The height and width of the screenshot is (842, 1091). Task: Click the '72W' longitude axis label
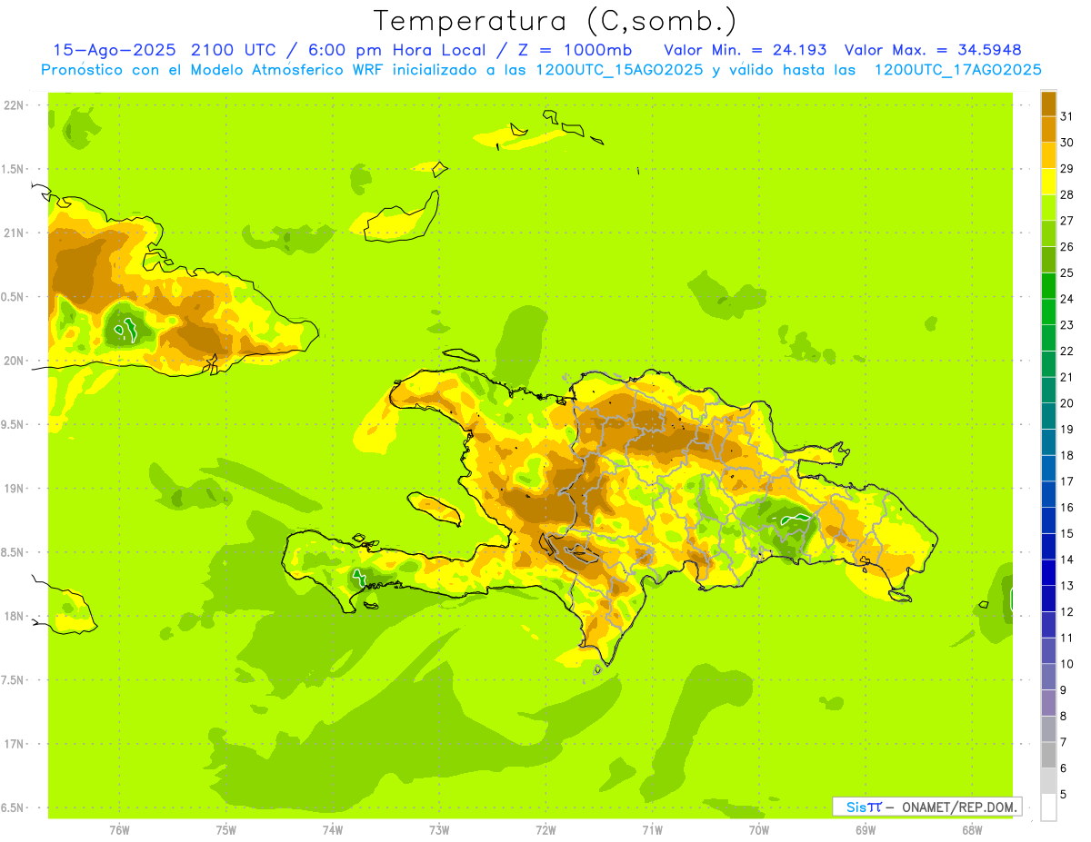(x=546, y=830)
